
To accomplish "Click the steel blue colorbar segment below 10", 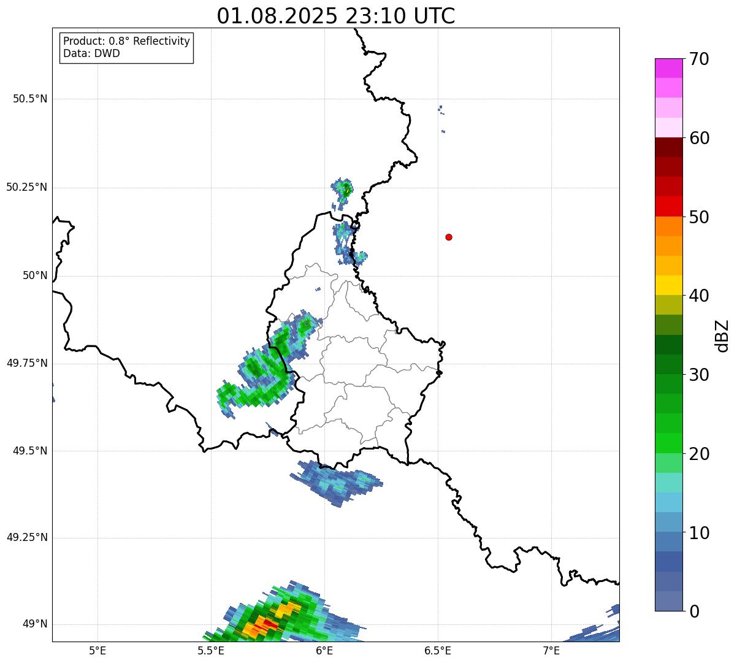I will (x=668, y=542).
